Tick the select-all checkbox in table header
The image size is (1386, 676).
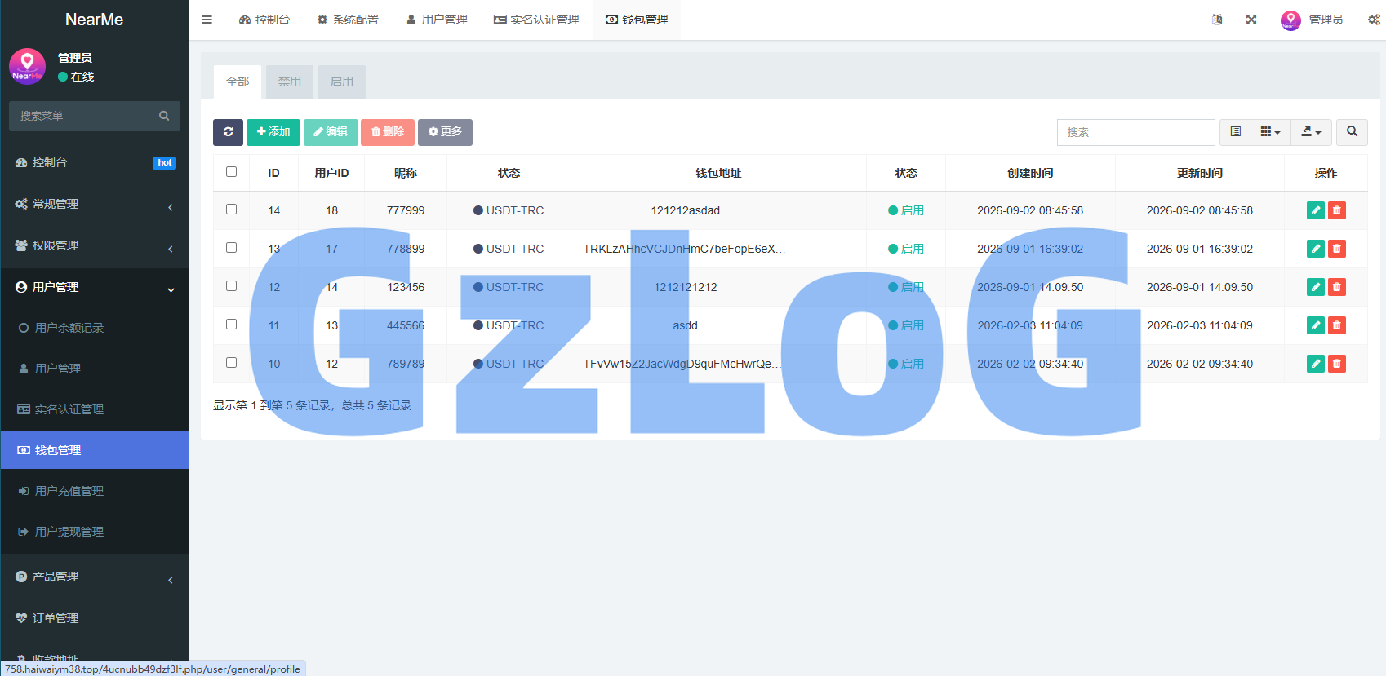coord(231,172)
